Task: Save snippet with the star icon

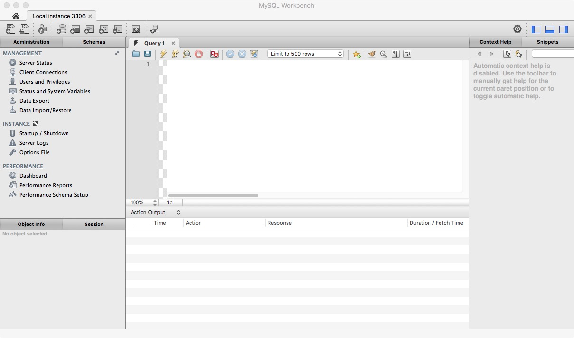Action: coord(357,54)
